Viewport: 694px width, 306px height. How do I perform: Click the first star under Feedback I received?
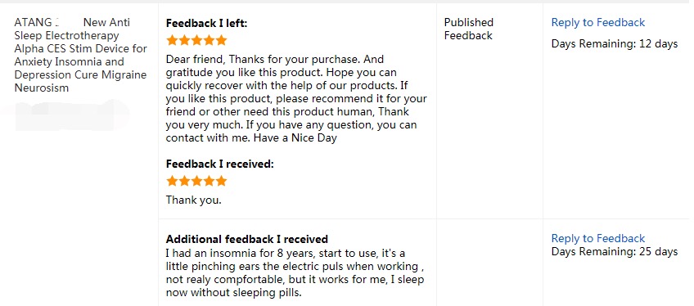(x=172, y=181)
